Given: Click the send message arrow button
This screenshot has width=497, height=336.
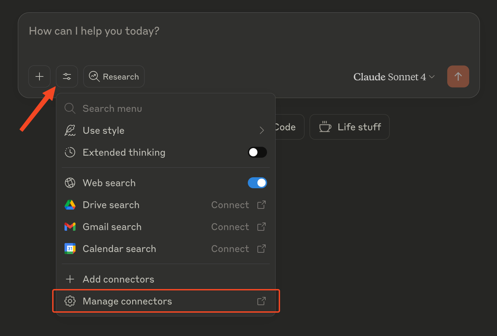Looking at the screenshot, I should 458,76.
